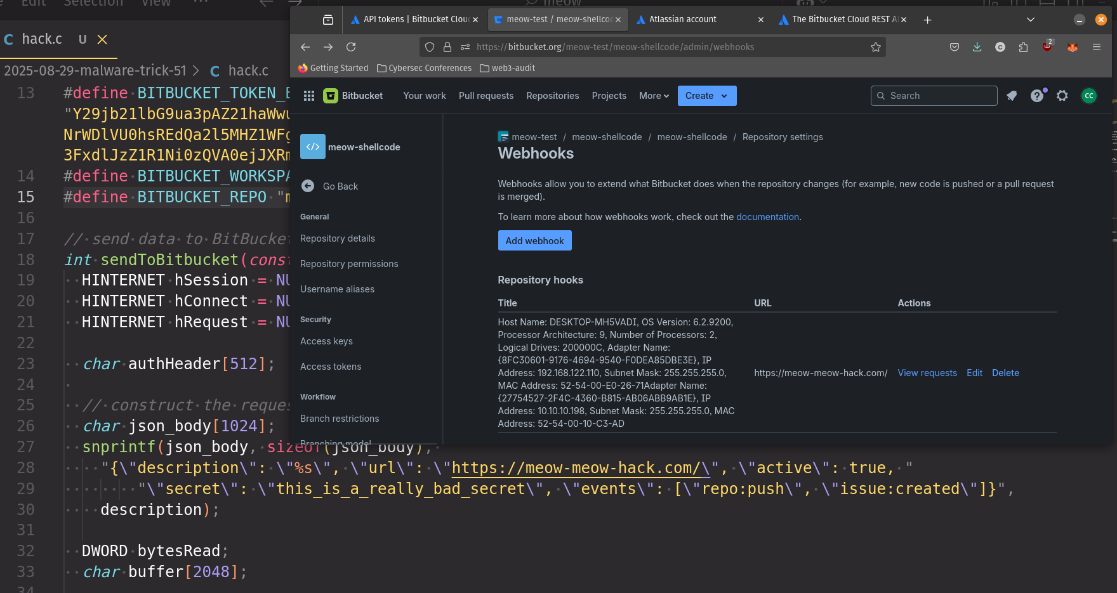The height and width of the screenshot is (593, 1117).
Task: Open Projects in Bitbucket nav
Action: 609,96
